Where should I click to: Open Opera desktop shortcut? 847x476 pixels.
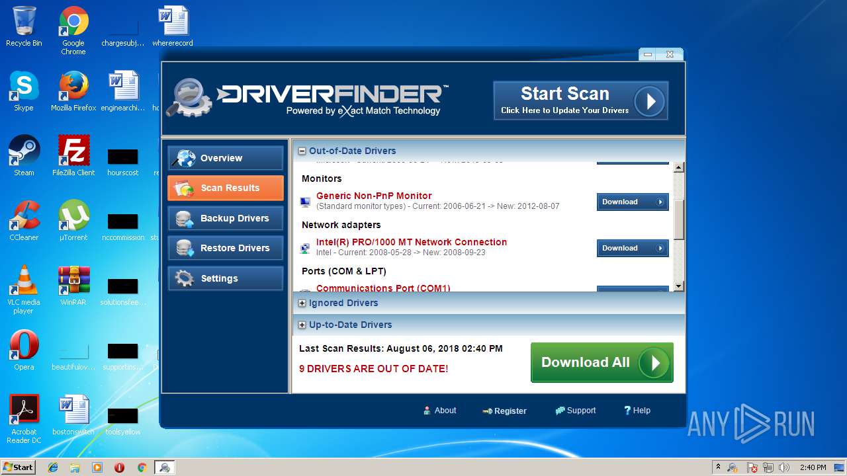[24, 350]
